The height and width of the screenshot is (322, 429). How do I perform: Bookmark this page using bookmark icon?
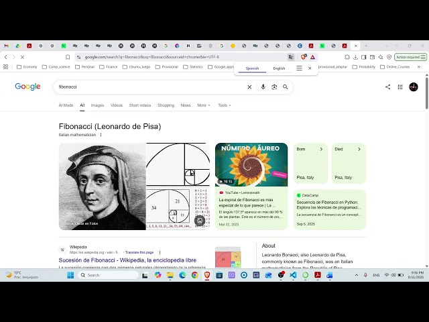tap(68, 57)
